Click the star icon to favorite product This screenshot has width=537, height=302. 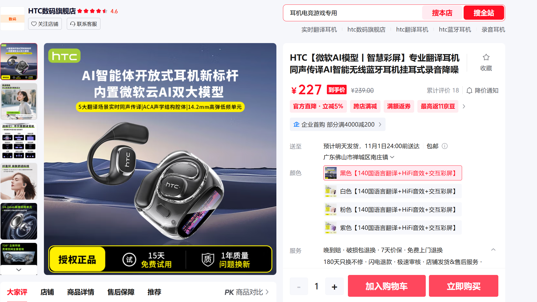click(486, 57)
